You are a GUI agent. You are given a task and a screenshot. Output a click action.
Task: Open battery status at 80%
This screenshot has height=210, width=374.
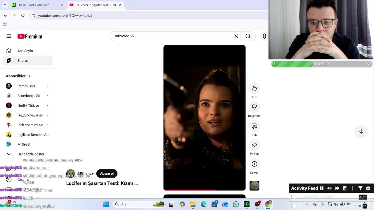(x=345, y=204)
